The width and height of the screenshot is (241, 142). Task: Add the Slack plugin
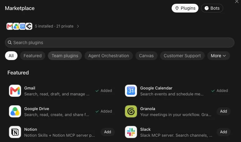coord(223,132)
